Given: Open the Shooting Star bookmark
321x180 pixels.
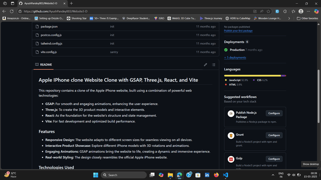Looking at the screenshot, I should (x=77, y=19).
